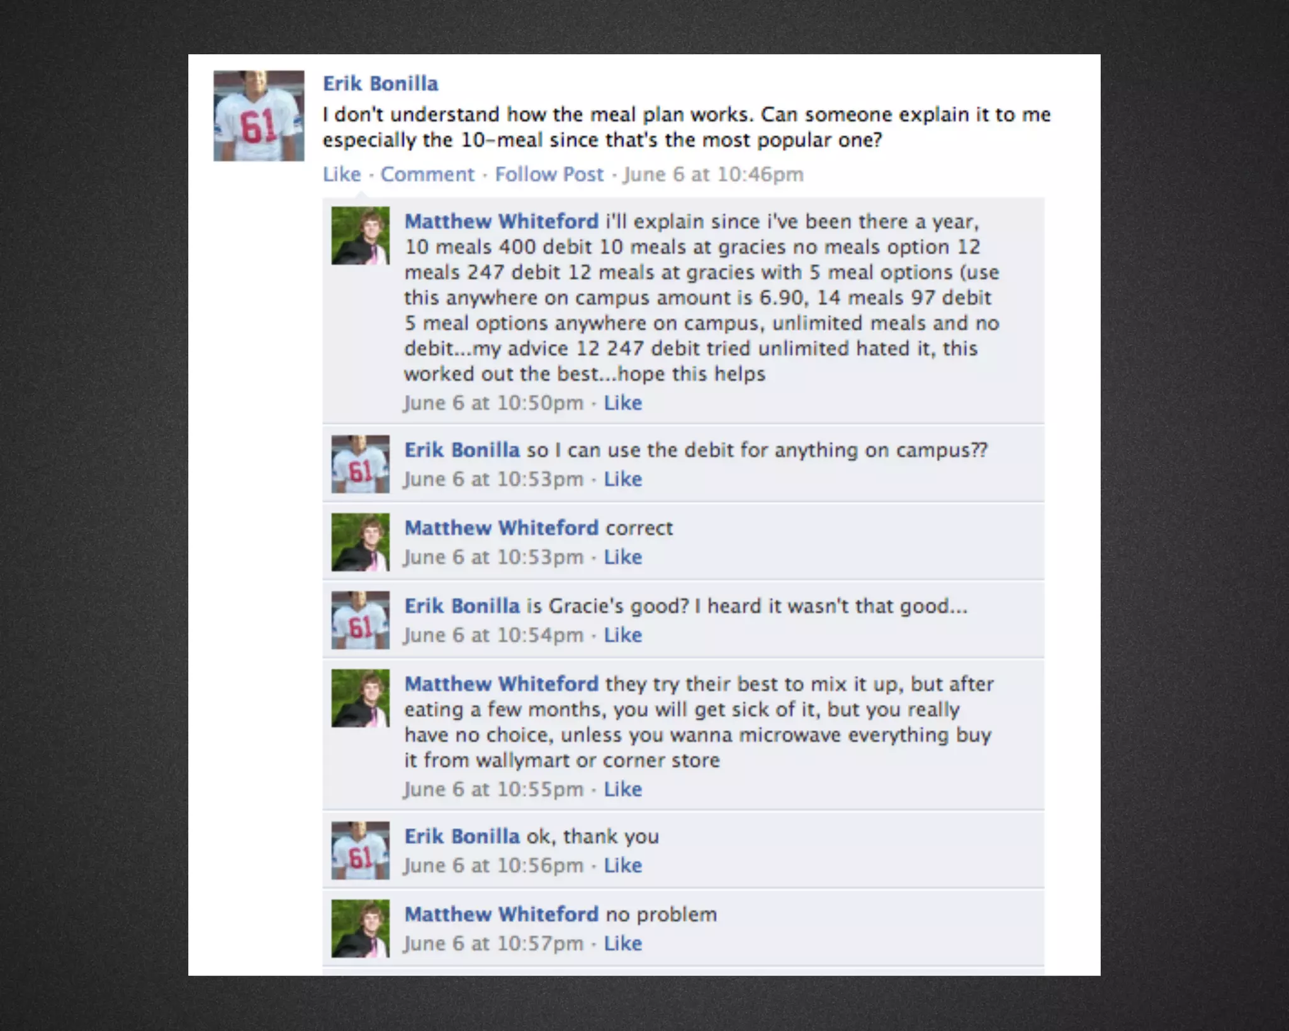
Task: Click Matthew Whiteford's avatar on 'they try their best' comment
Action: [361, 698]
